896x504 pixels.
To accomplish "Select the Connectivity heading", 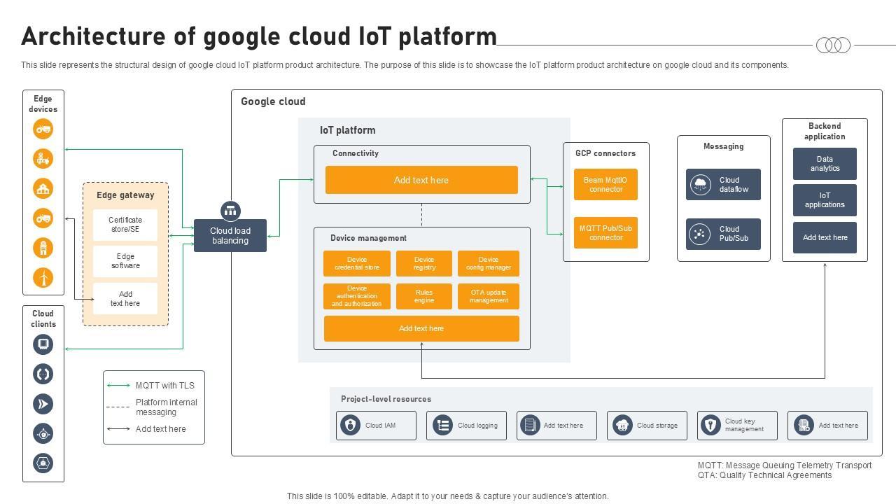I will click(356, 153).
